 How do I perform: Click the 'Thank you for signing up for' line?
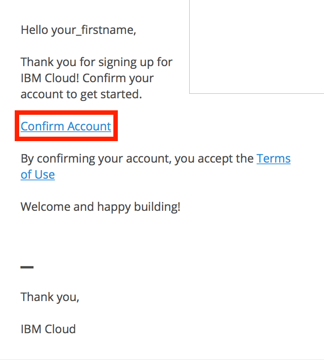point(96,62)
